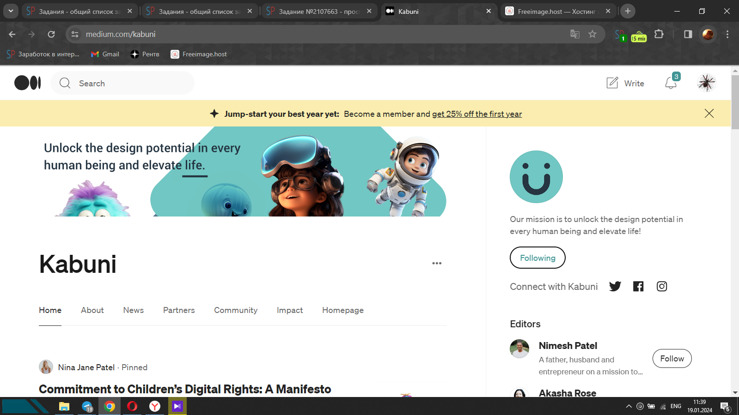Click Nimesh Patel's avatar photo
This screenshot has height=415, width=739.
coord(519,349)
